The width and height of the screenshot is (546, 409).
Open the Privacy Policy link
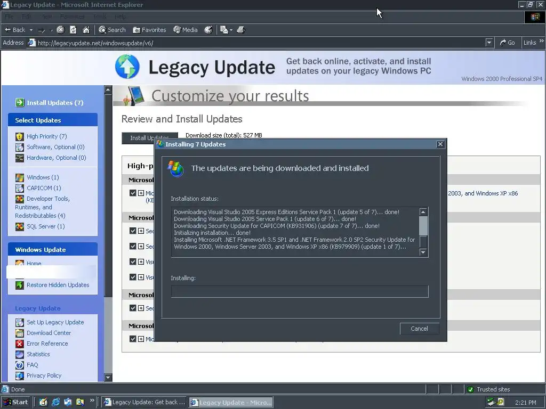44,375
